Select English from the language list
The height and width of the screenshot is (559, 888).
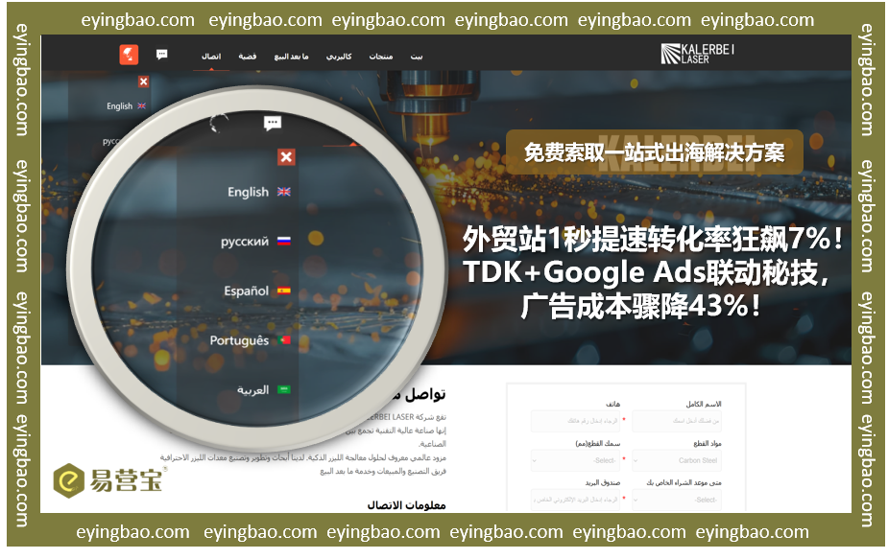(x=250, y=192)
